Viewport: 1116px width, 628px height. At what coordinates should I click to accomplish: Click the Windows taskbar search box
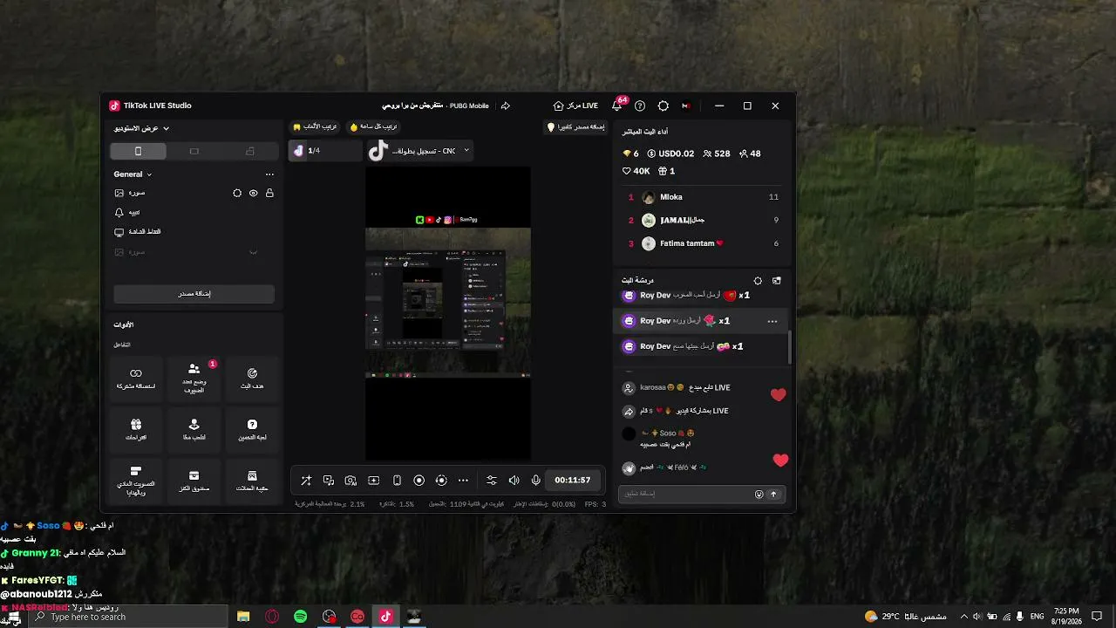[126, 617]
